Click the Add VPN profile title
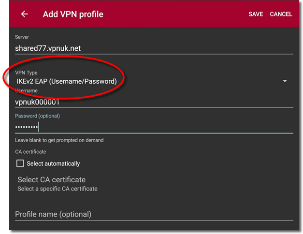 [x=73, y=14]
